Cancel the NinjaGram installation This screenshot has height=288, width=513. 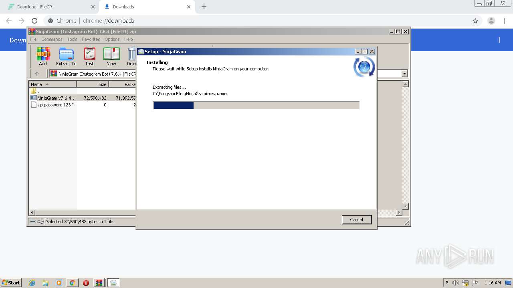(356, 220)
